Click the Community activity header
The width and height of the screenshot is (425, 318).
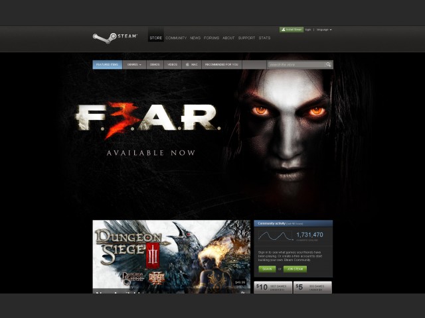click(294, 223)
